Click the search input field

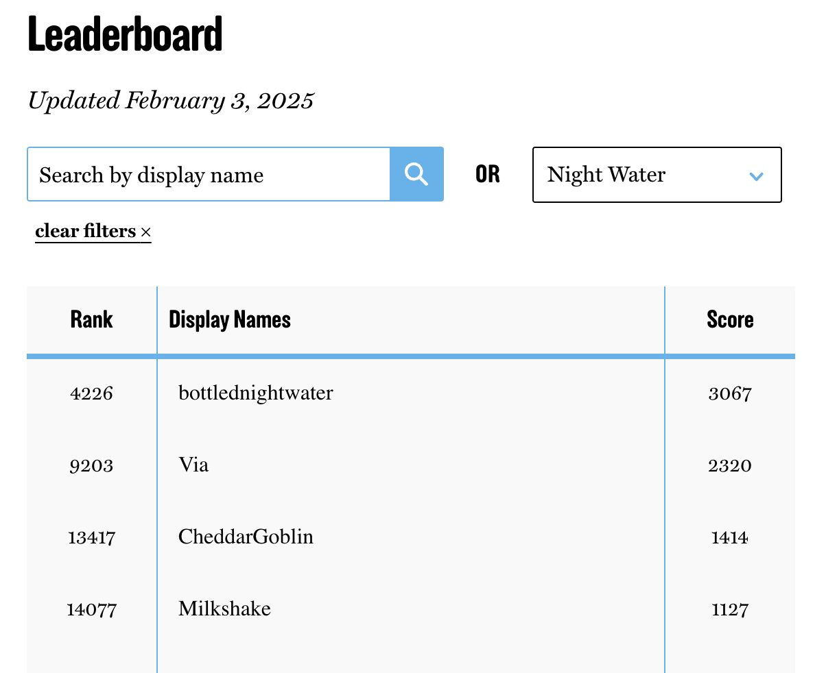(x=206, y=174)
